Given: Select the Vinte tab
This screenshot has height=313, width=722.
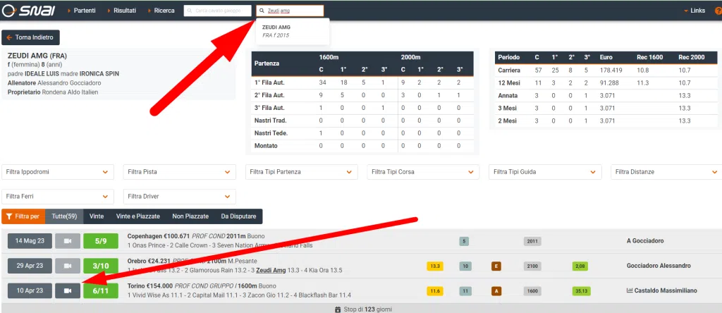Looking at the screenshot, I should pyautogui.click(x=96, y=216).
